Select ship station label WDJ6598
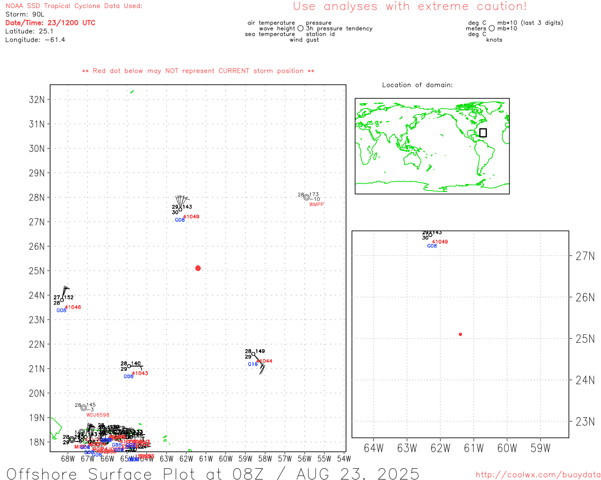 click(98, 415)
